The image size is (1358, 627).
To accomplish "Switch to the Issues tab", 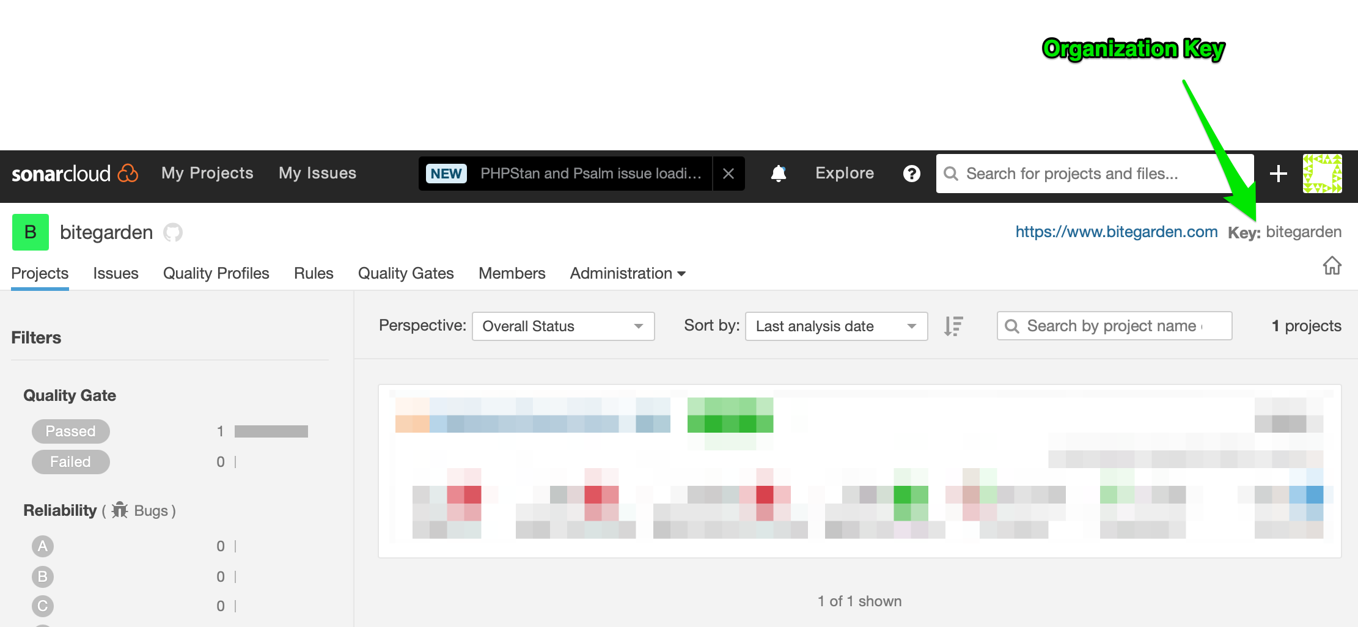I will [116, 273].
